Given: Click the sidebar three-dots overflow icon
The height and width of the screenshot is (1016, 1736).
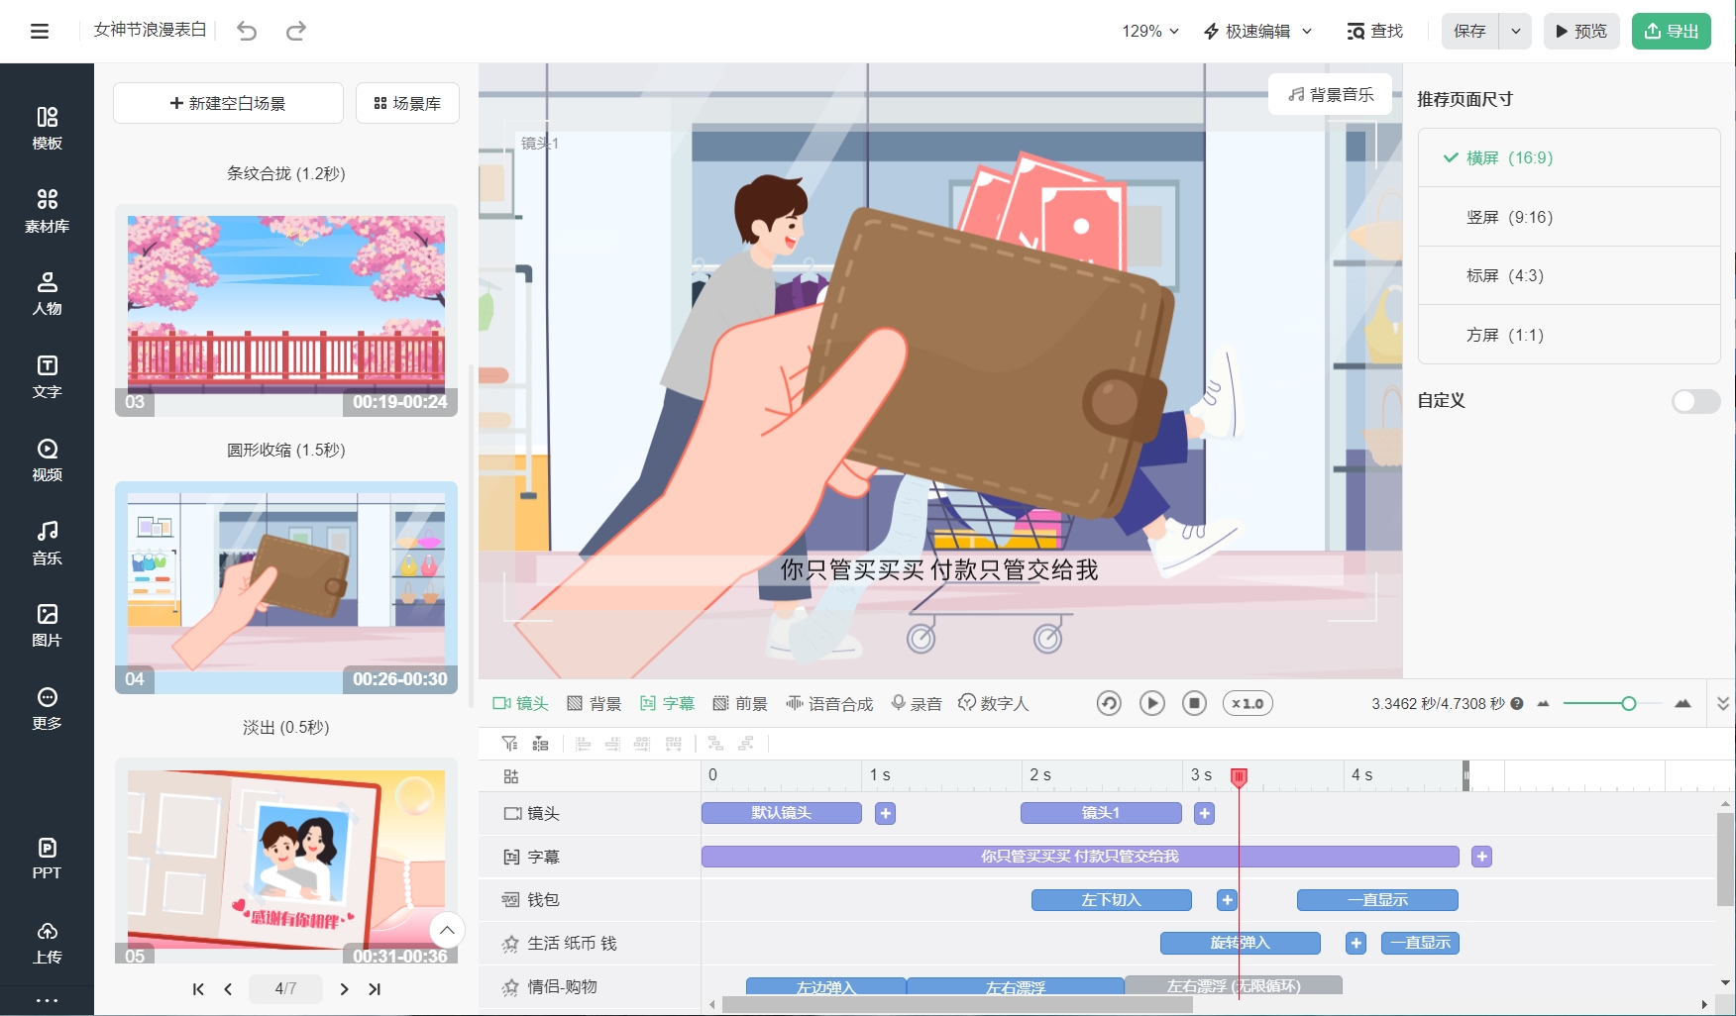Looking at the screenshot, I should [47, 1001].
